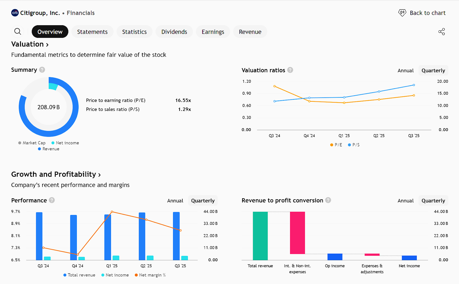Show the Performance help tooltip icon
The width and height of the screenshot is (459, 284).
pos(52,200)
